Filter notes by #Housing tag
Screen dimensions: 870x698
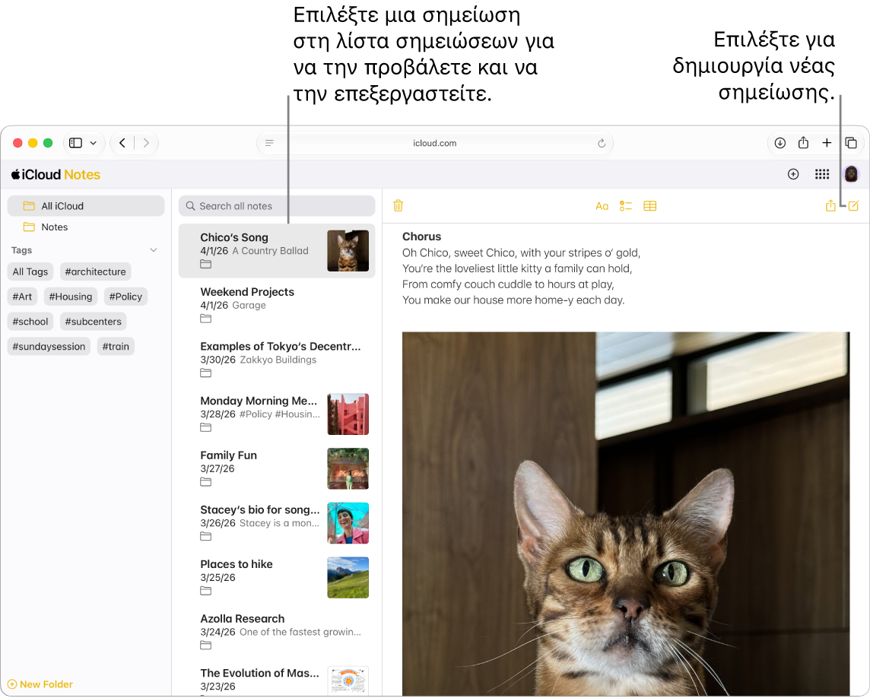pos(71,297)
